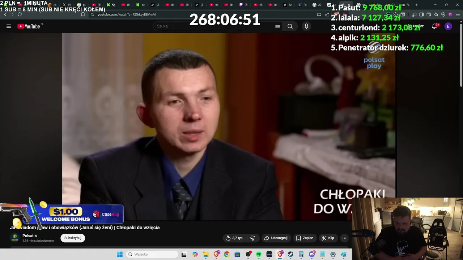Viewport: 463px width, 260px height.
Task: Open the Polsat channel avatar
Action: coord(15,238)
